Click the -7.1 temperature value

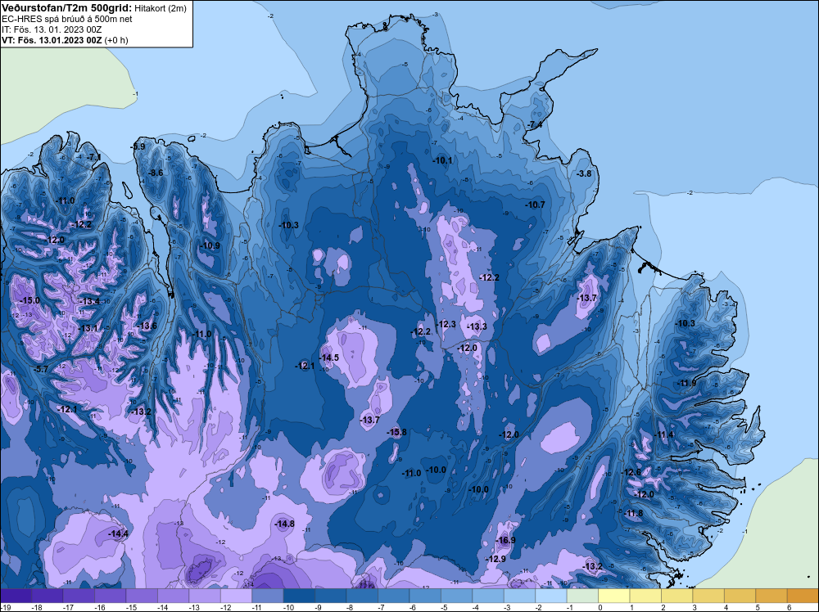[x=94, y=157]
